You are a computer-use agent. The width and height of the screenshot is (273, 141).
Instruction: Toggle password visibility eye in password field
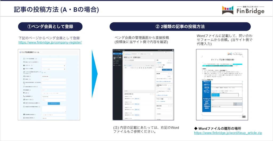[65, 65]
